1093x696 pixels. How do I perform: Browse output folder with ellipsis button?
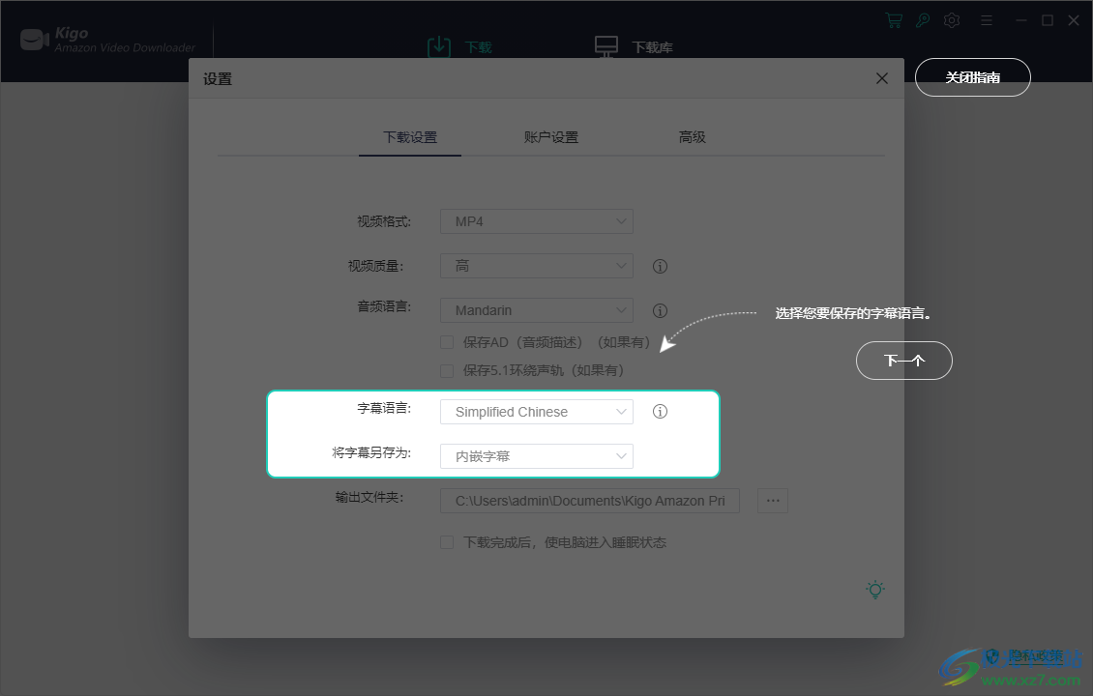[772, 501]
